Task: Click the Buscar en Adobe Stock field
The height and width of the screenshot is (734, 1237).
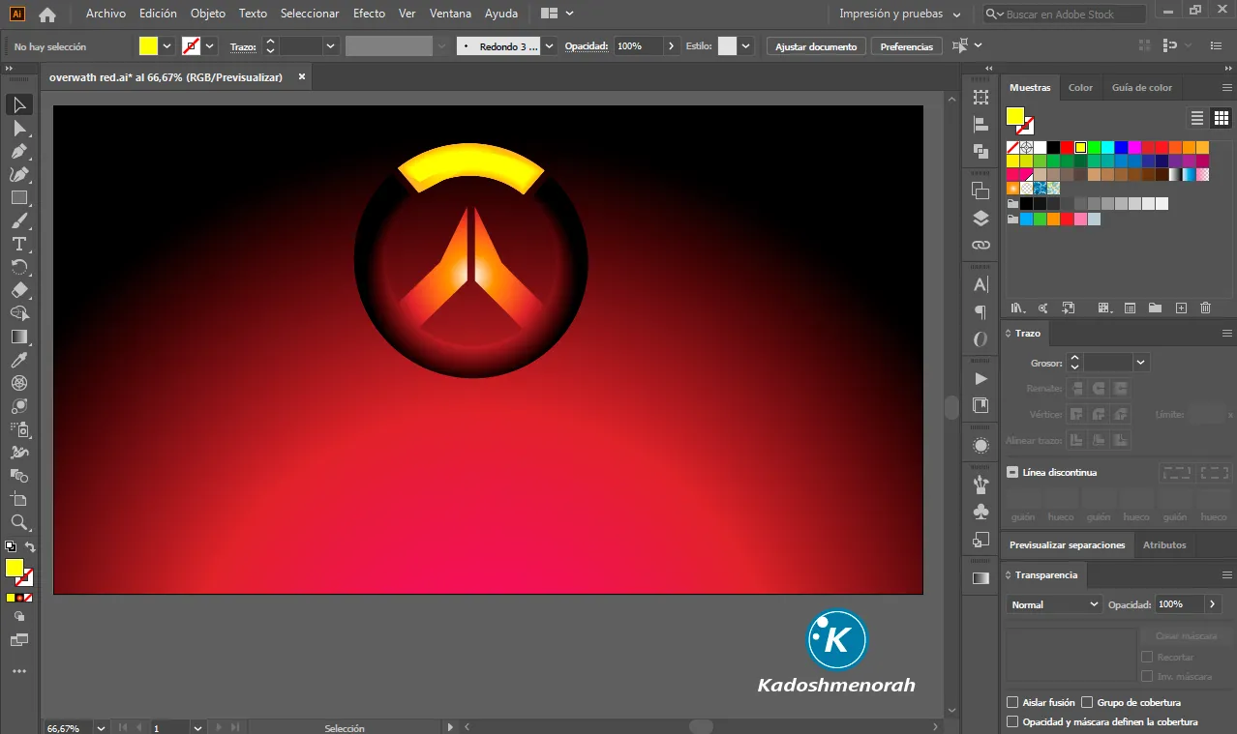Action: point(1065,15)
